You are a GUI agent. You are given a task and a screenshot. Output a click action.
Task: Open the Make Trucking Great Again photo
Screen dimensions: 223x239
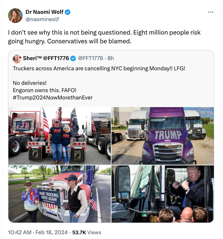point(60,194)
